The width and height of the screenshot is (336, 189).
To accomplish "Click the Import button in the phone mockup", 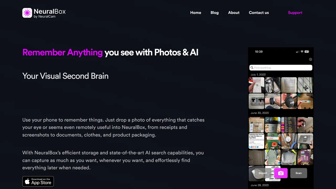I will point(263,173).
